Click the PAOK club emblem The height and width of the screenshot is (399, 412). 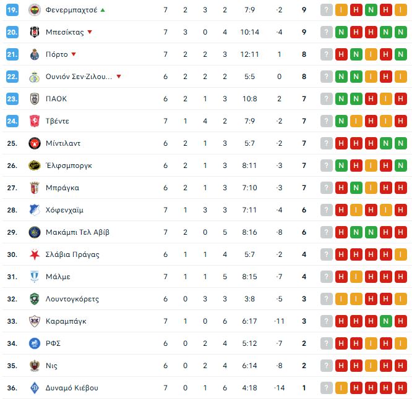click(x=34, y=99)
